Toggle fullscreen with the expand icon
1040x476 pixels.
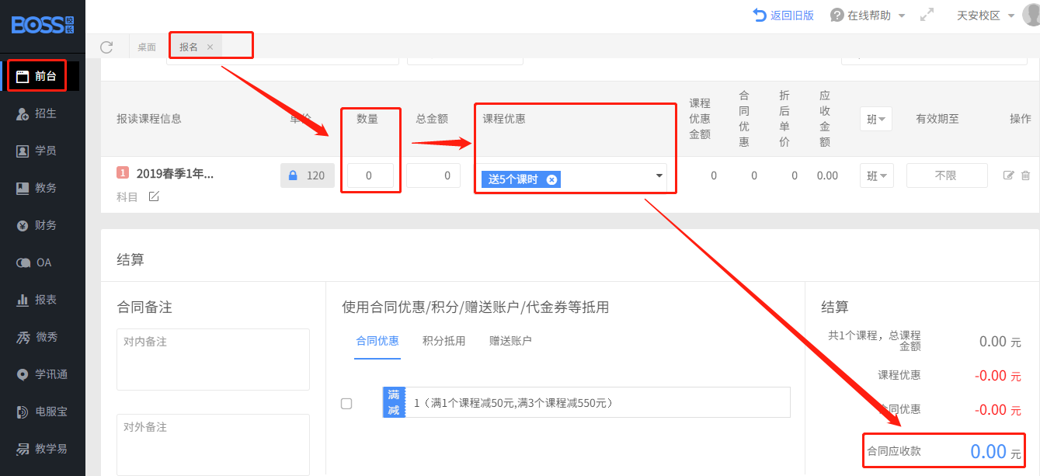tap(927, 16)
